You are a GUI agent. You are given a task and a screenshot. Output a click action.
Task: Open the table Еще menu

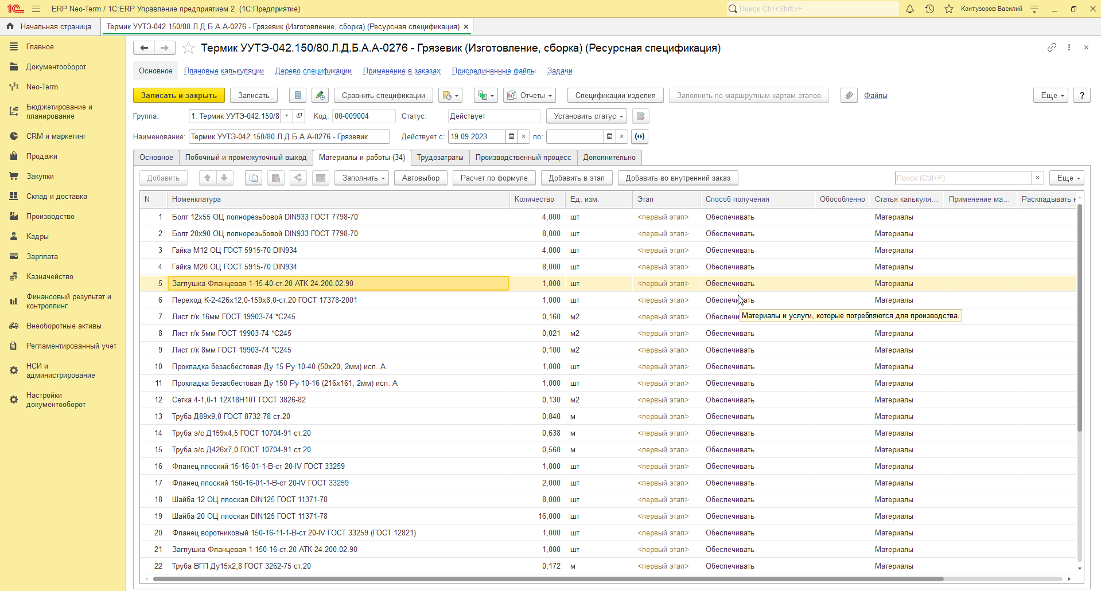coord(1067,178)
